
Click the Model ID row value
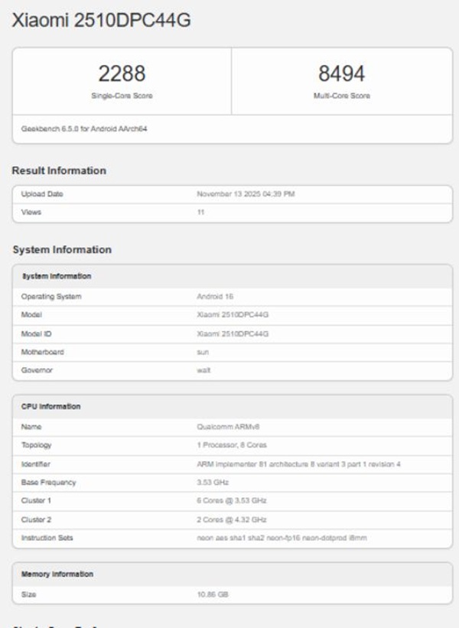pyautogui.click(x=233, y=334)
